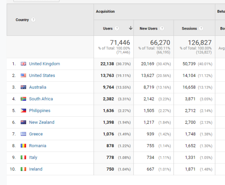Select the Australia country link
The height and width of the screenshot is (185, 225).
pyautogui.click(x=37, y=87)
